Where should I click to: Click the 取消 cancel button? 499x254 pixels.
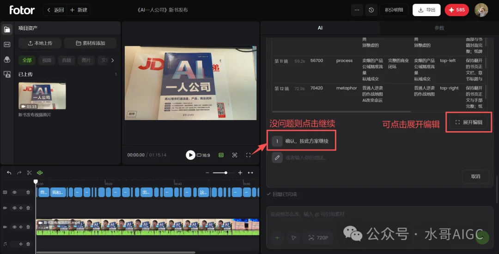click(475, 176)
